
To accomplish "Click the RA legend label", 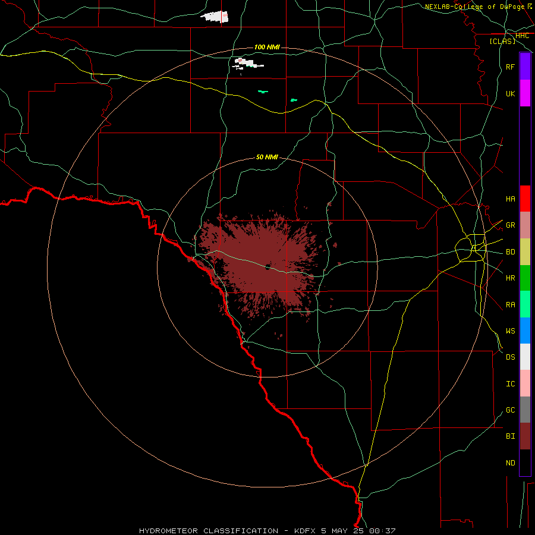I will [510, 305].
